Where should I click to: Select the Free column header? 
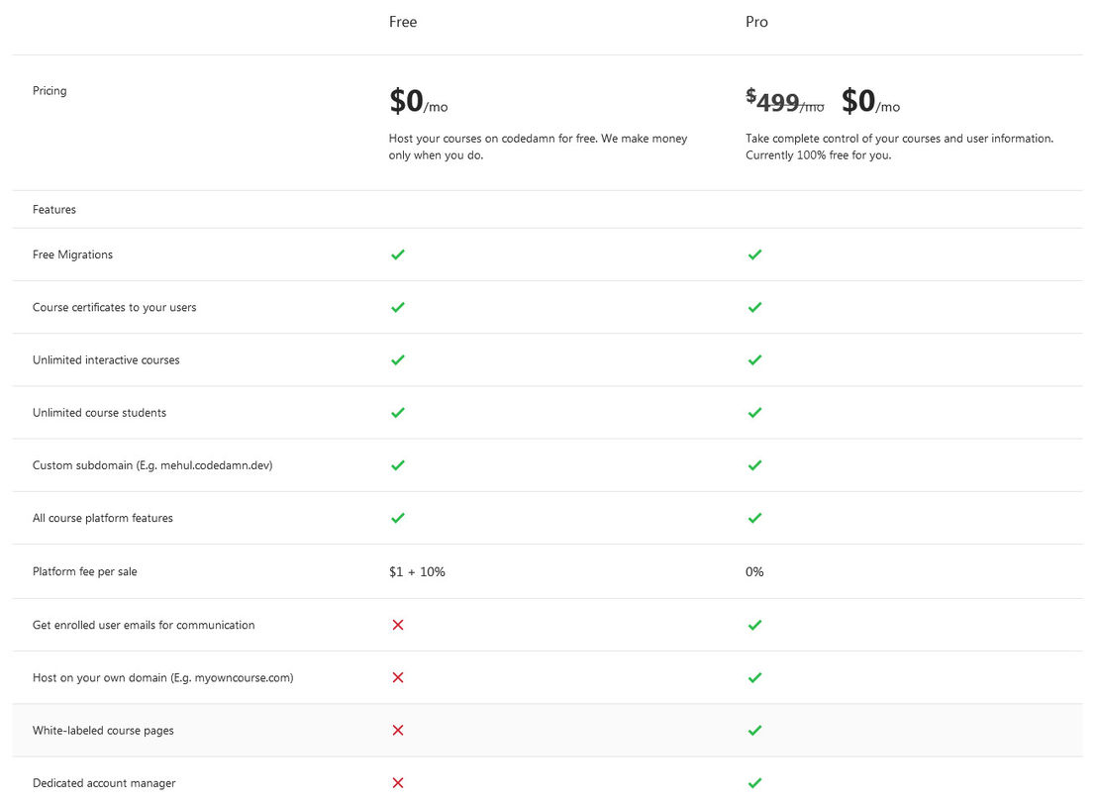(x=402, y=21)
